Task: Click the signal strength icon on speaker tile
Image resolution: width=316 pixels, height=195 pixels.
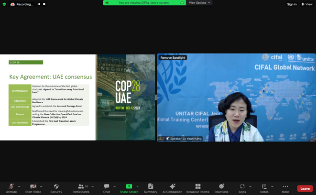Action: tap(159, 139)
